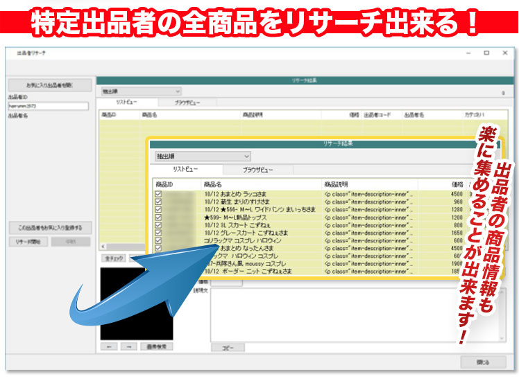
Task: Toggle checkbox for グレースカート こずねぇさま row
Action: tap(159, 233)
